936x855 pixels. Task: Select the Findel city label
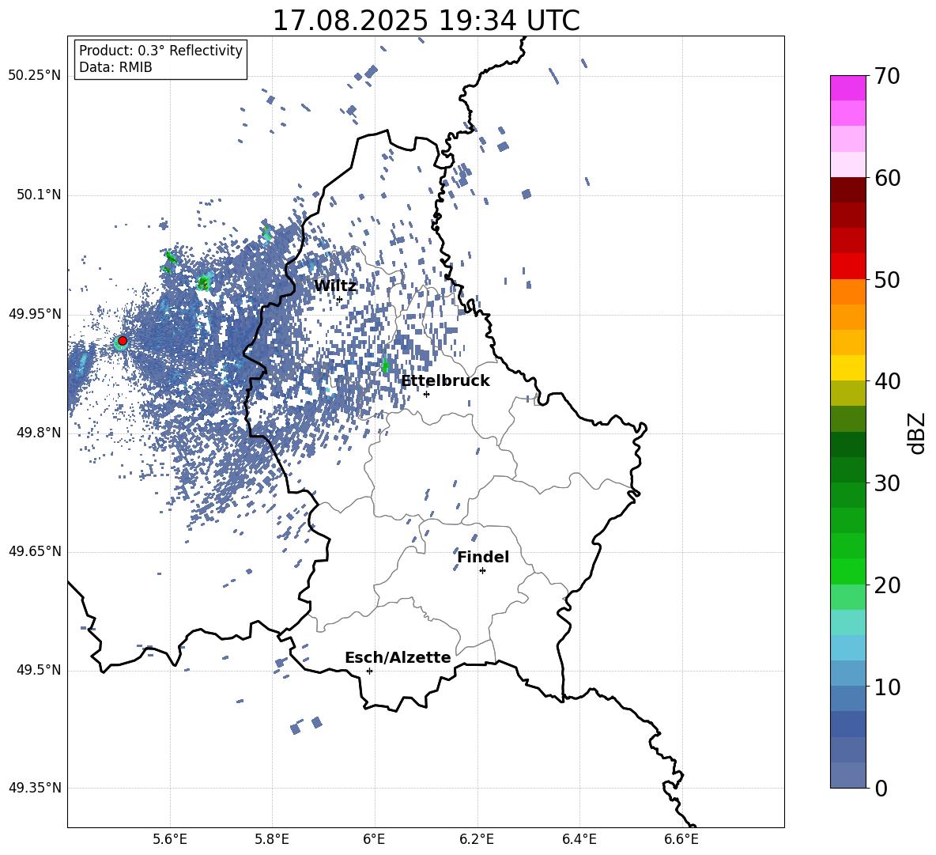483,557
